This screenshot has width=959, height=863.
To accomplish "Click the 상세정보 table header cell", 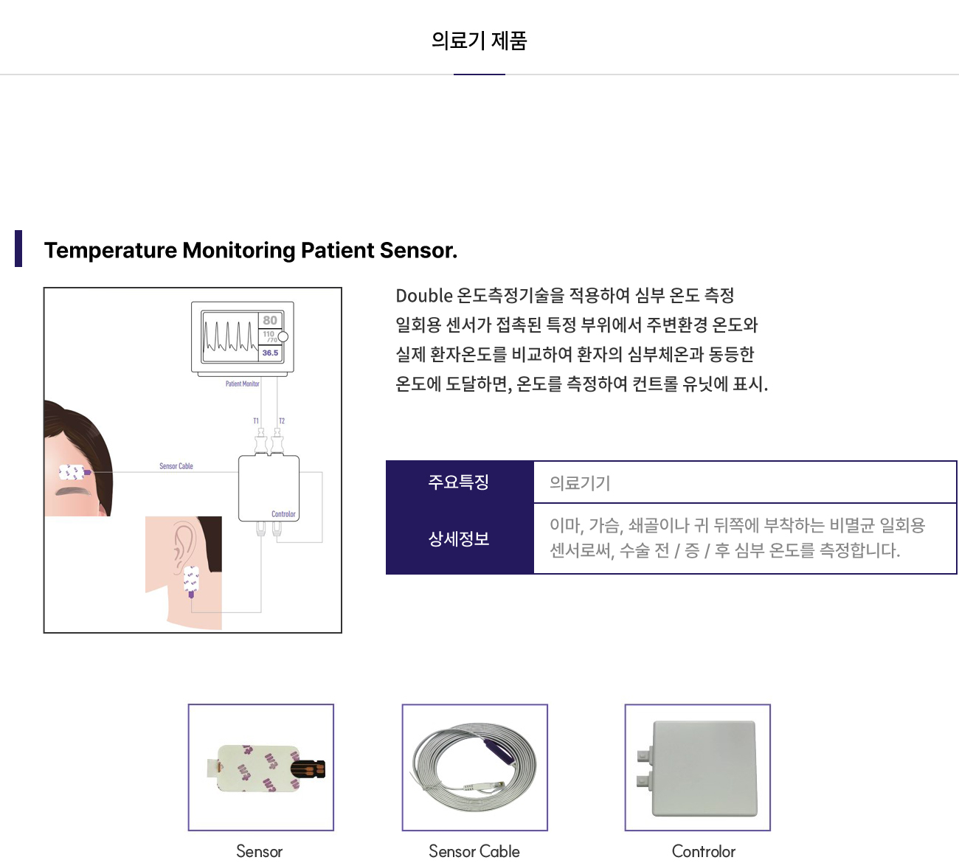I will (459, 539).
